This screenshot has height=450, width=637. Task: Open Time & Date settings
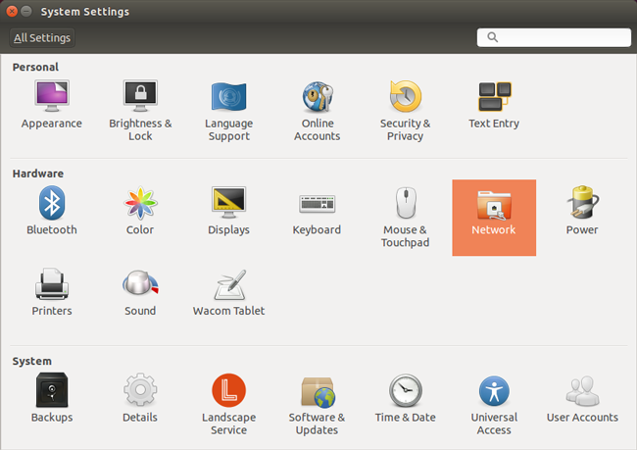pos(406,398)
